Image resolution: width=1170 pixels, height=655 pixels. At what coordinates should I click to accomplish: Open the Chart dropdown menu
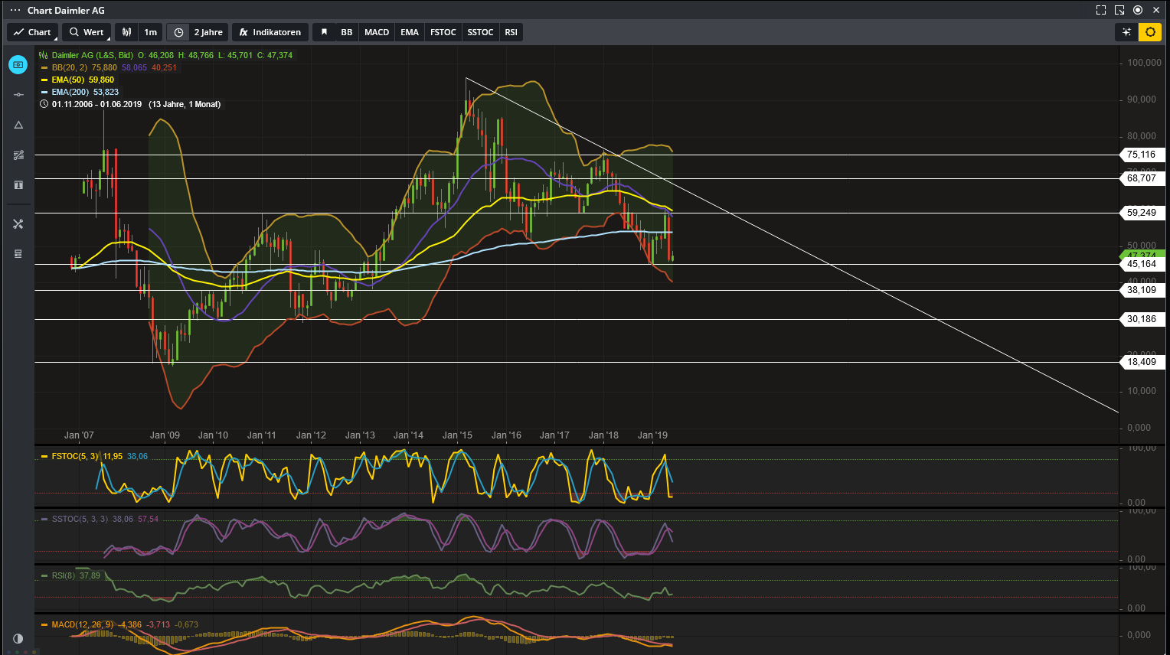(x=32, y=32)
